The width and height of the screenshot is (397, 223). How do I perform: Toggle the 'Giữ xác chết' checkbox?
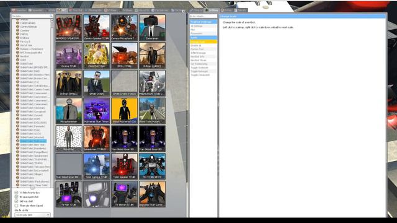click(17, 201)
